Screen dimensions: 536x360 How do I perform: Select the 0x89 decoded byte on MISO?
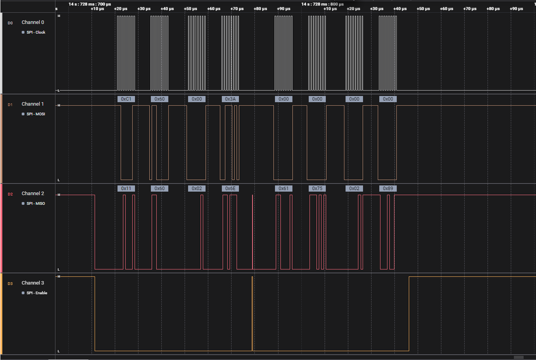(388, 189)
